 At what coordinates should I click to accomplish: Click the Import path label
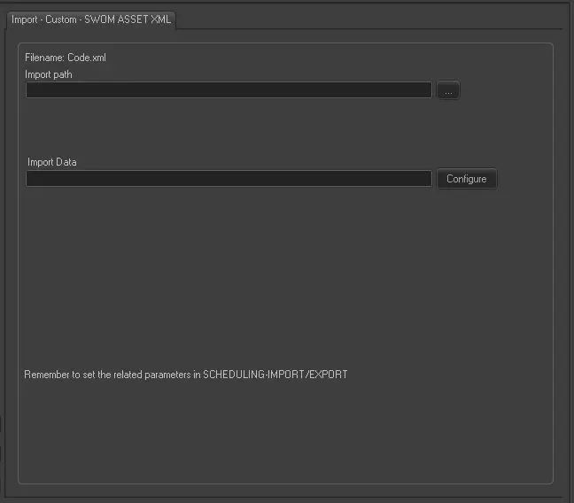pyautogui.click(x=49, y=74)
